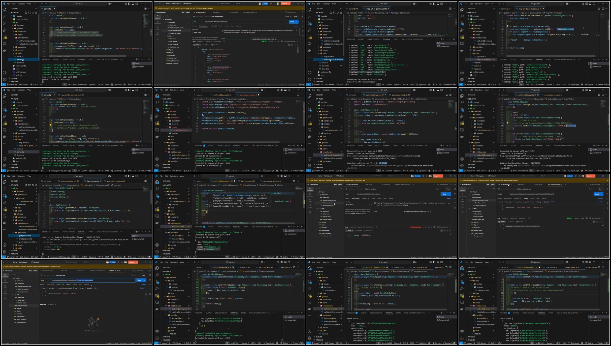Open Search view in Ln 41, Col 2 window

[5, 16]
